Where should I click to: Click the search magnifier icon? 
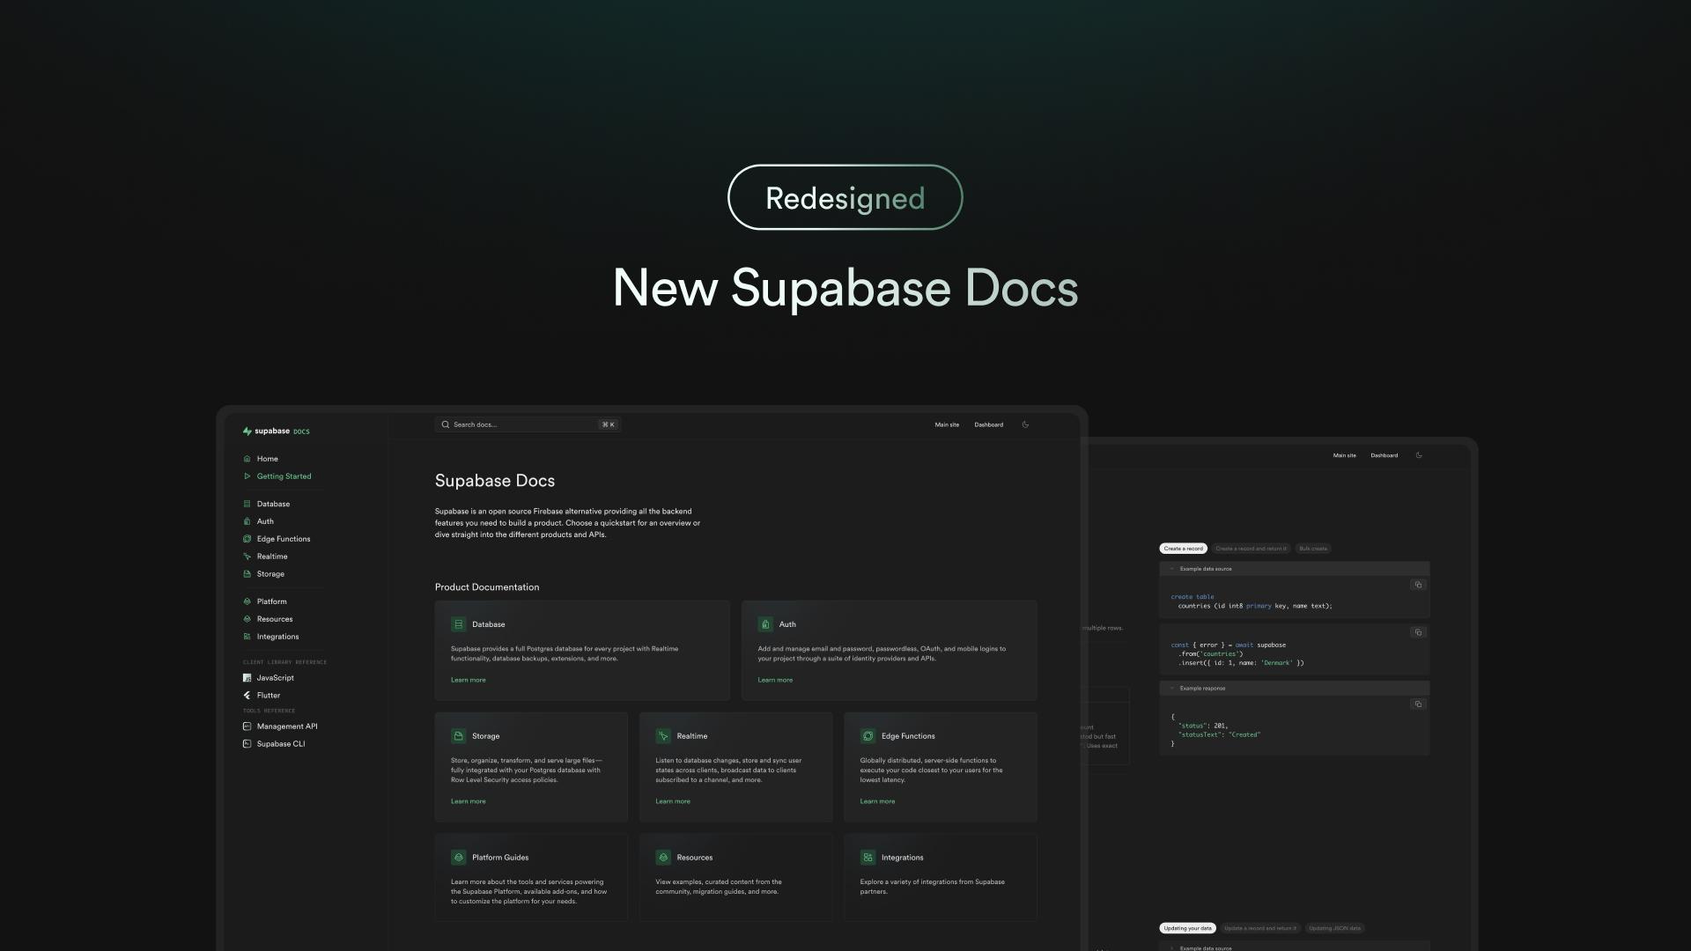(446, 424)
